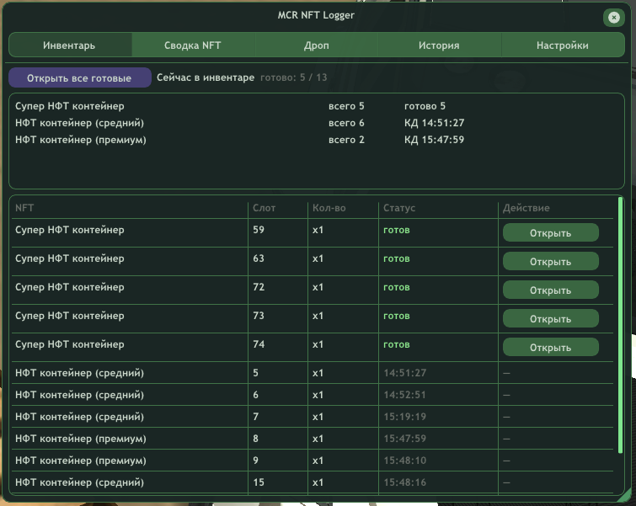This screenshot has width=636, height=506.
Task: Close the MCR NFT Logger window
Action: tap(613, 18)
